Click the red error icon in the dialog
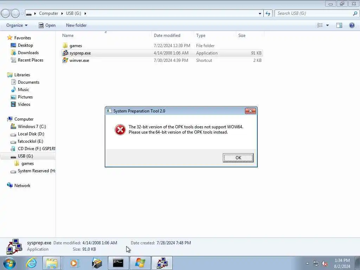Screen dimensions: 360x270 120,130
